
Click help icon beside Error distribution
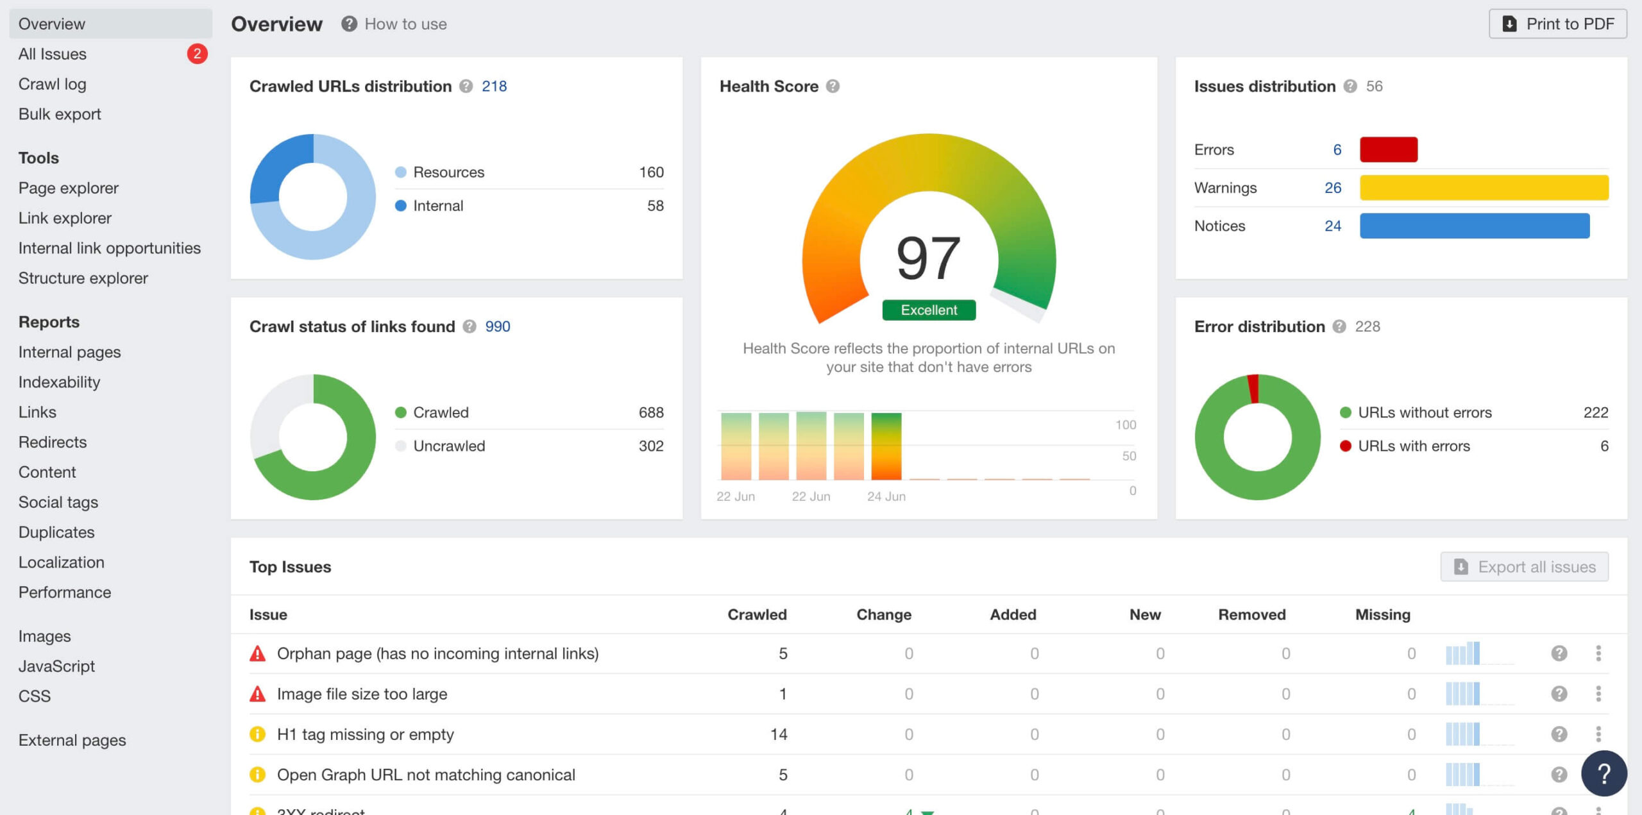[x=1339, y=326]
